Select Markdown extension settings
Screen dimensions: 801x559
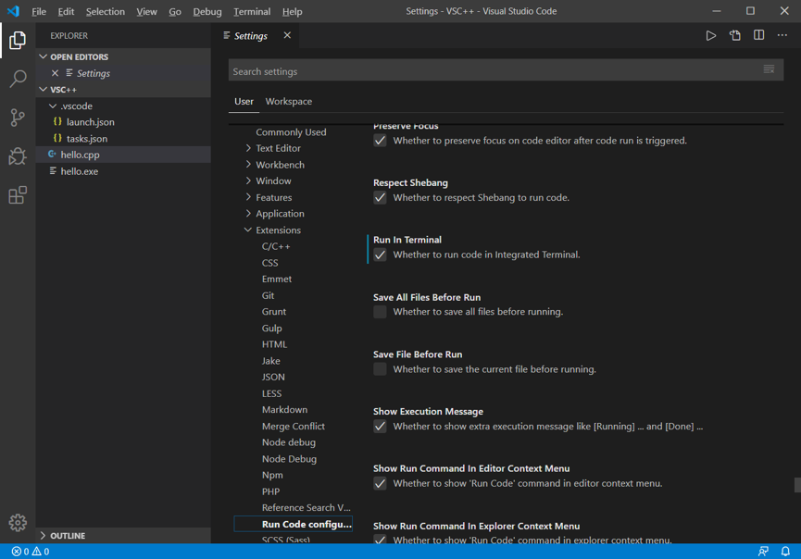pyautogui.click(x=284, y=409)
